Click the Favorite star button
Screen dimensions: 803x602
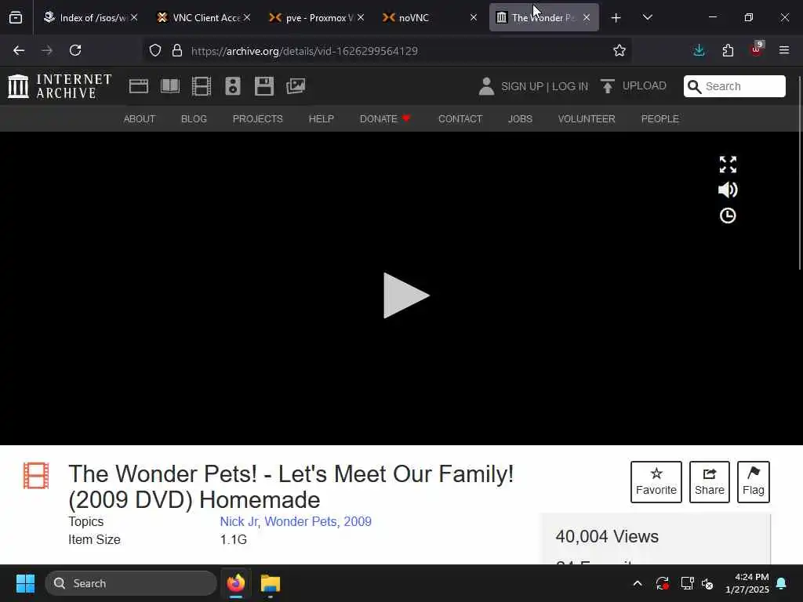[656, 482]
